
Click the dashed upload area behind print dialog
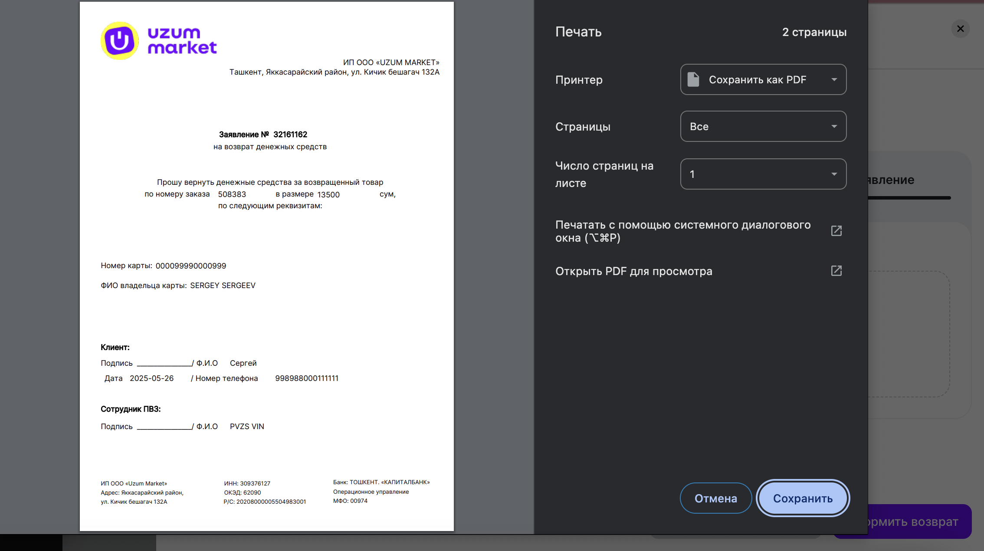click(909, 334)
